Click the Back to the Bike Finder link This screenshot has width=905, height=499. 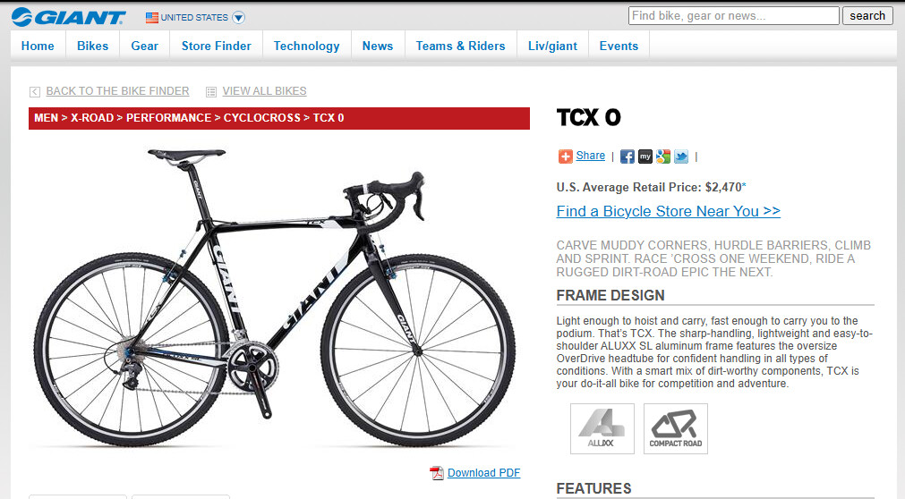coord(117,91)
